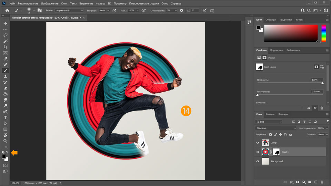Switch to the Градиенты tab
Viewport: 331px width, 186px height.
point(286,20)
